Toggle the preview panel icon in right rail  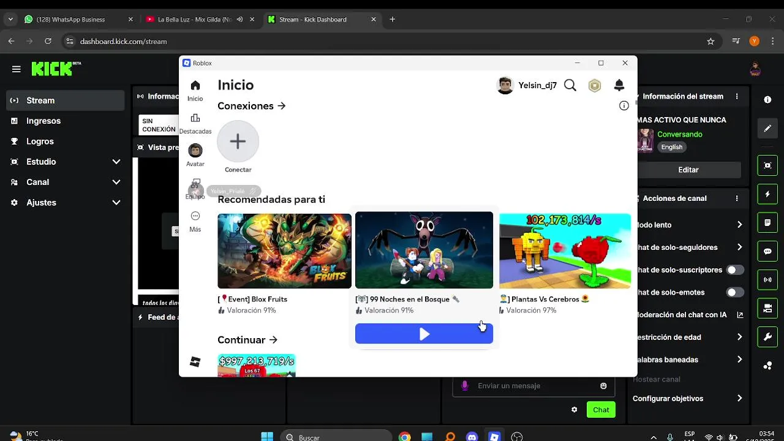pos(767,165)
